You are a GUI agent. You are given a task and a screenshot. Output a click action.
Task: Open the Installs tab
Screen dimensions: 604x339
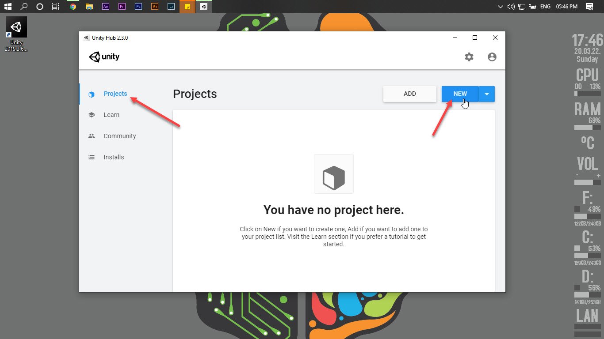tap(114, 157)
